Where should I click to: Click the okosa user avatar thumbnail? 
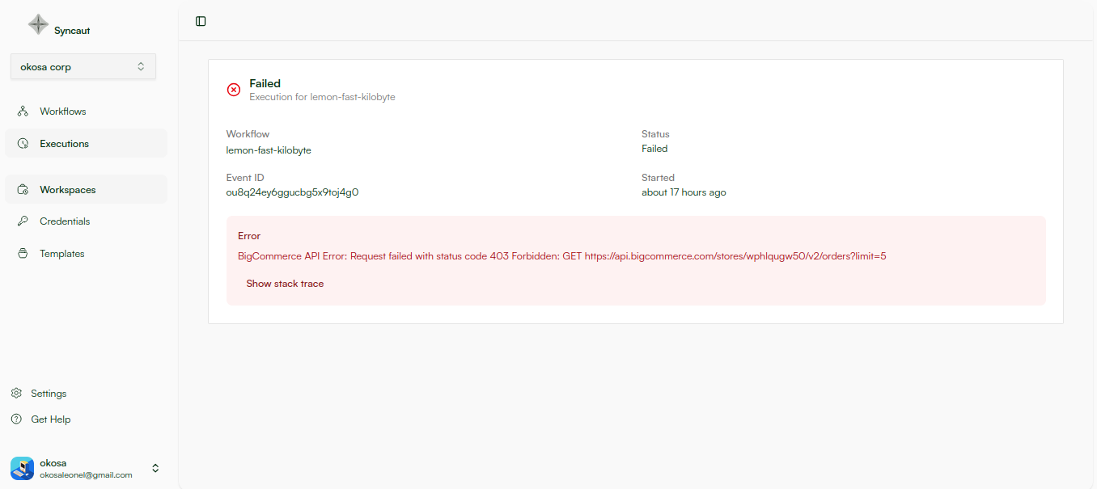click(22, 468)
